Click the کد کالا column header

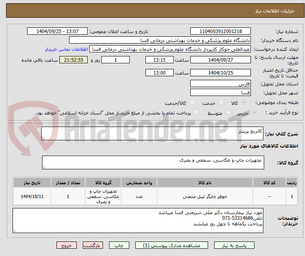point(269,183)
